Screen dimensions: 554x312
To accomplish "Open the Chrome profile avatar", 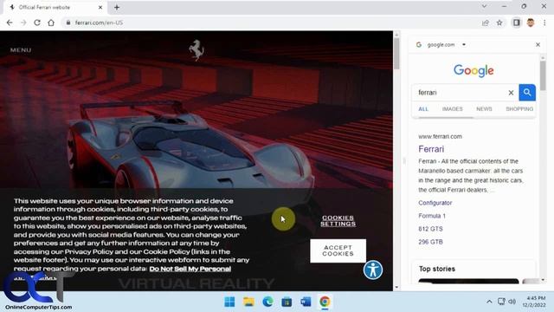I will coord(531,23).
